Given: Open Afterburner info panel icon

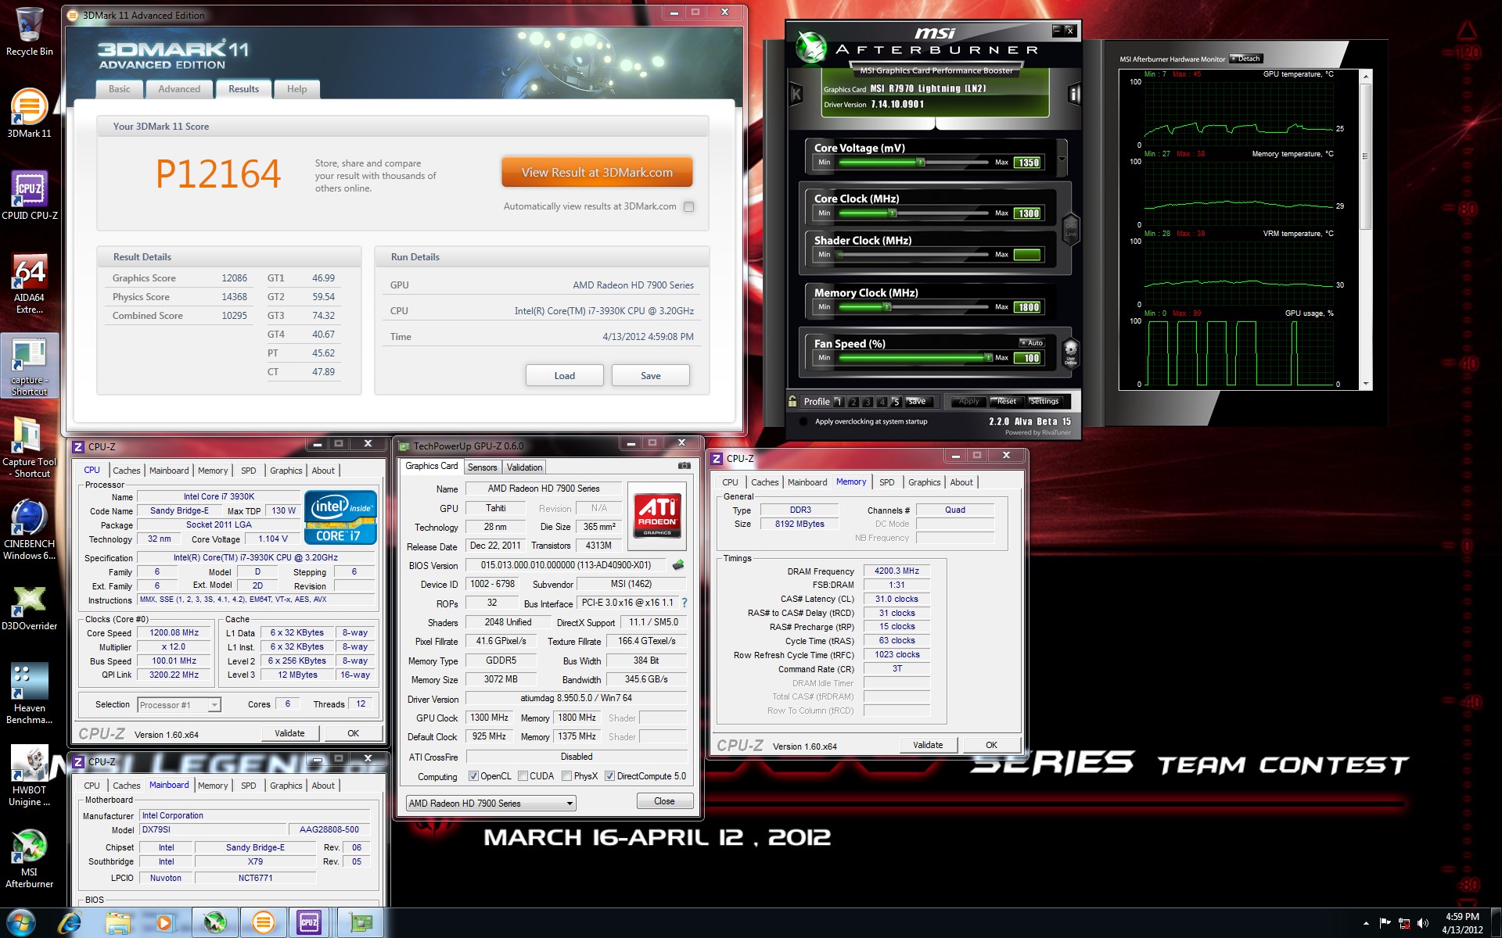Looking at the screenshot, I should pyautogui.click(x=1074, y=95).
